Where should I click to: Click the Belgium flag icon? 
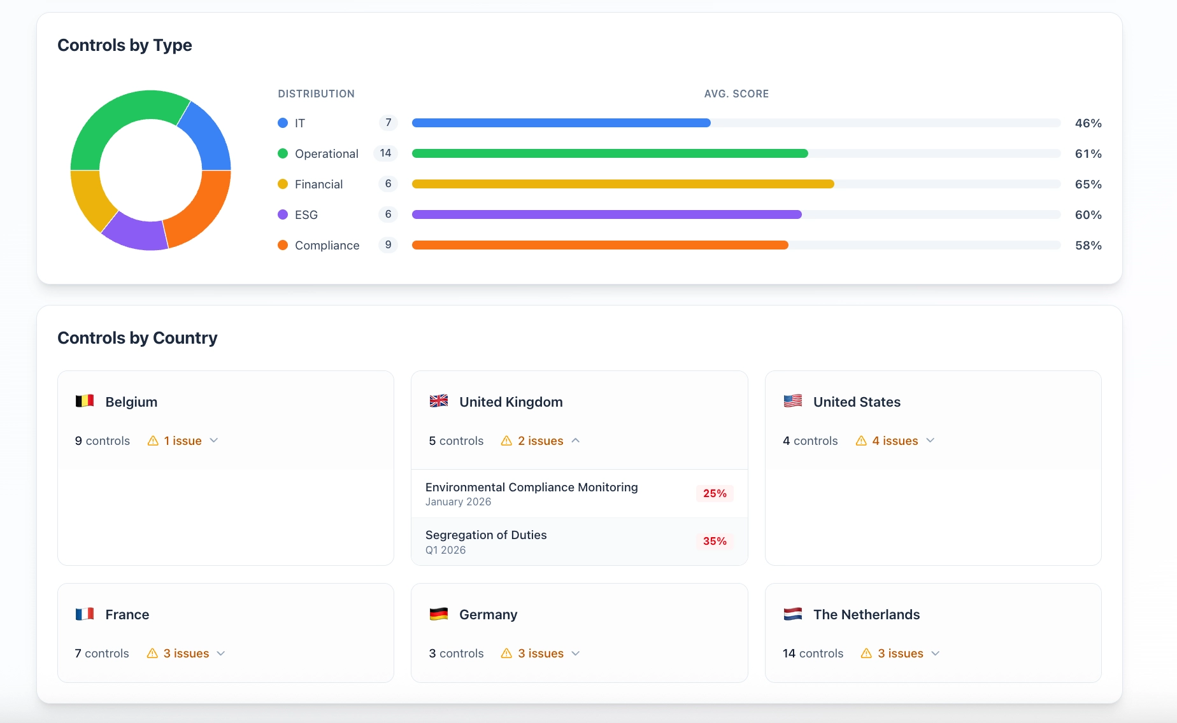pyautogui.click(x=85, y=402)
